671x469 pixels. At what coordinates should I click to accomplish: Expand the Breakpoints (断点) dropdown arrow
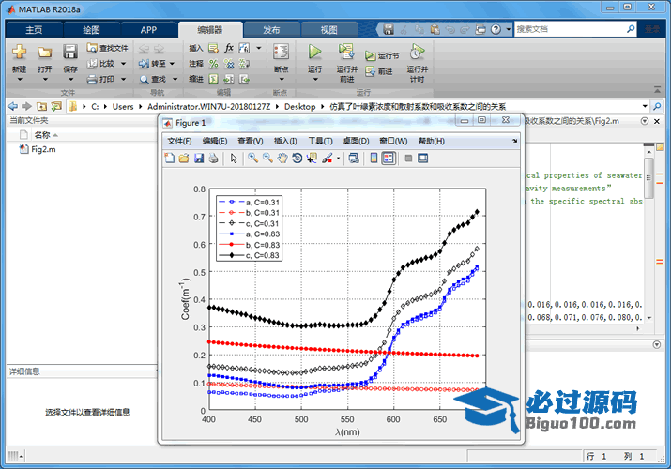282,79
